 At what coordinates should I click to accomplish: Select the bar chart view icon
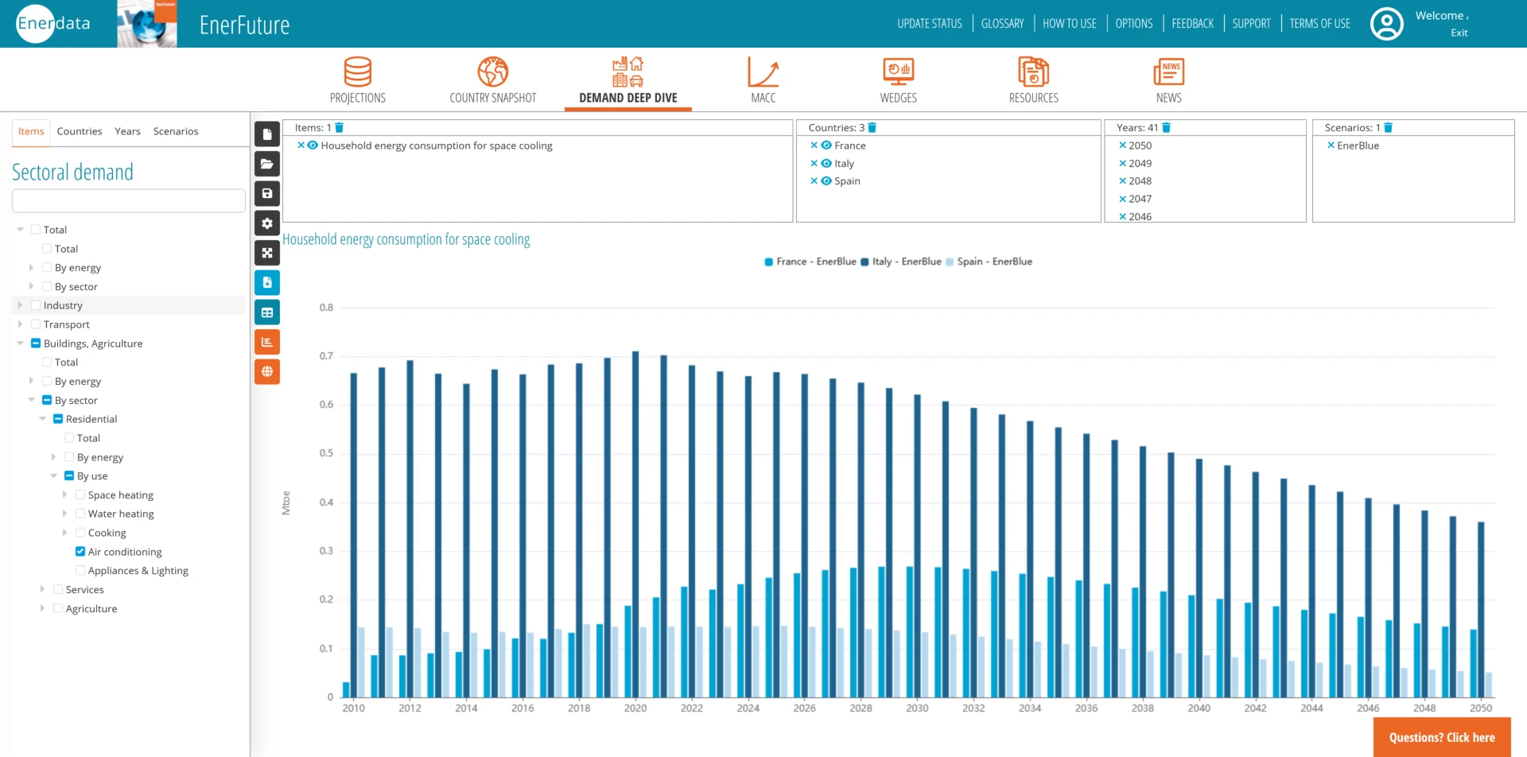pyautogui.click(x=267, y=342)
